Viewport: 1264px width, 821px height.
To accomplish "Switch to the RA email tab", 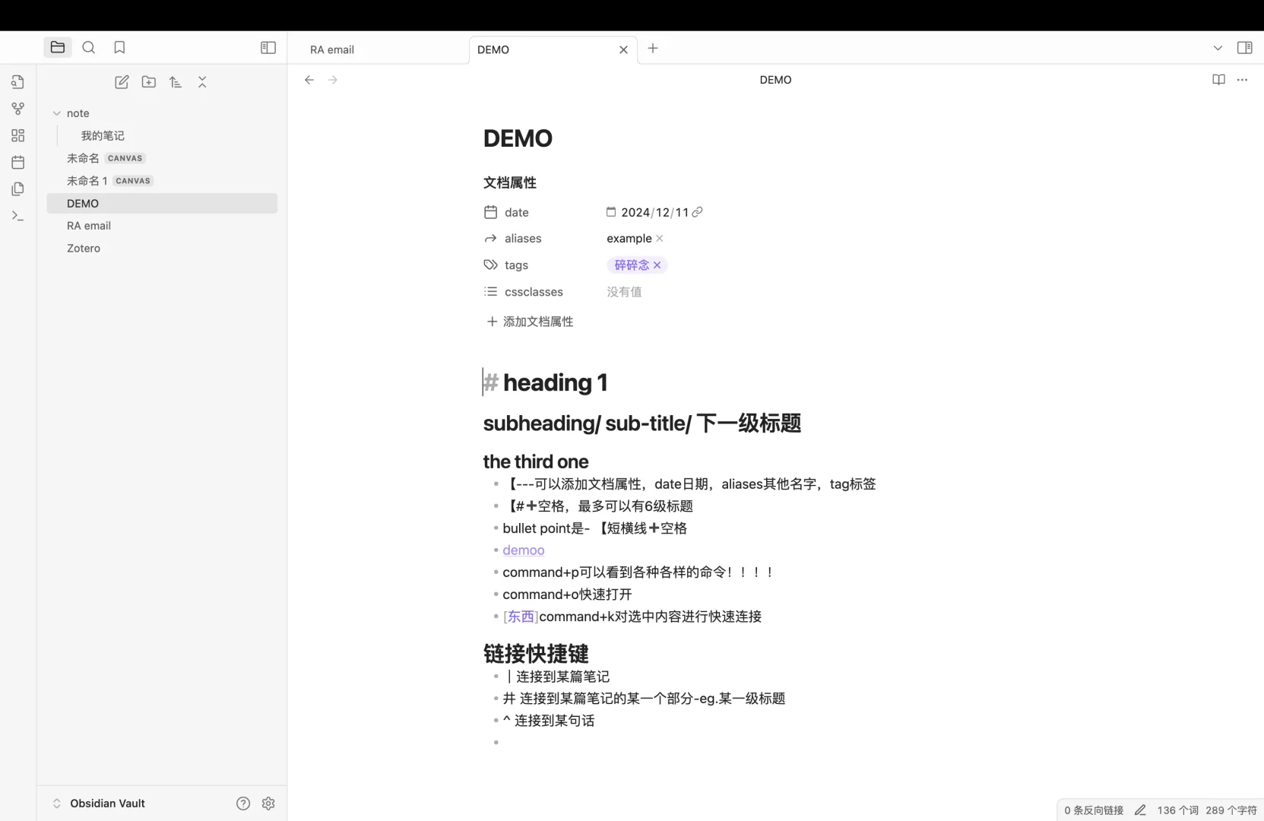I will tap(332, 49).
